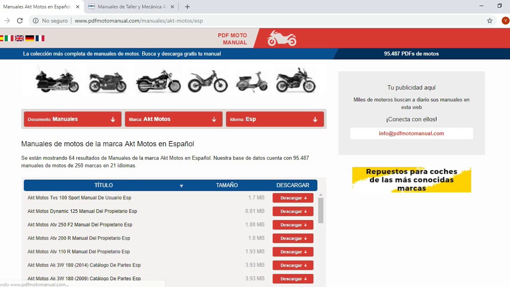The image size is (510, 287).
Task: Minimize the Chrome window
Action: coord(482,6)
